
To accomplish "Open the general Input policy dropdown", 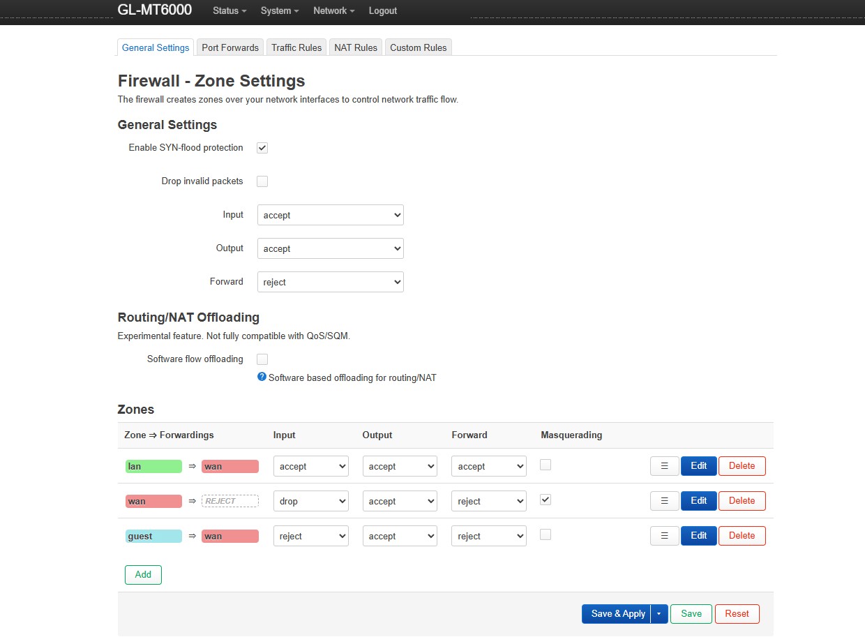I will click(330, 215).
